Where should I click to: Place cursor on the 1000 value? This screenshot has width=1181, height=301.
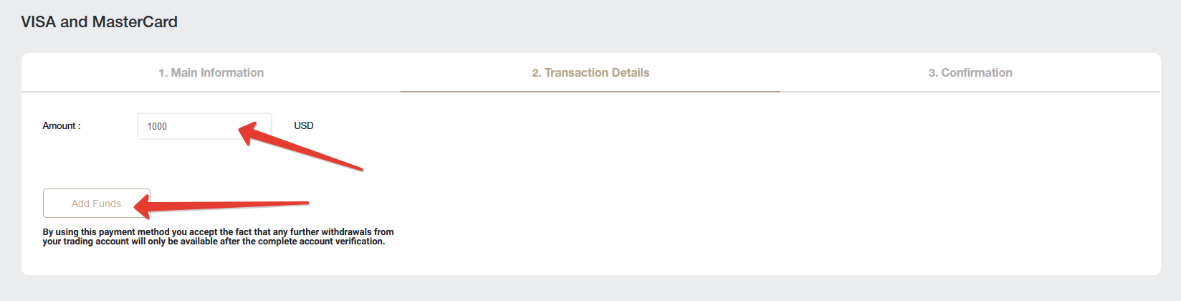click(157, 126)
